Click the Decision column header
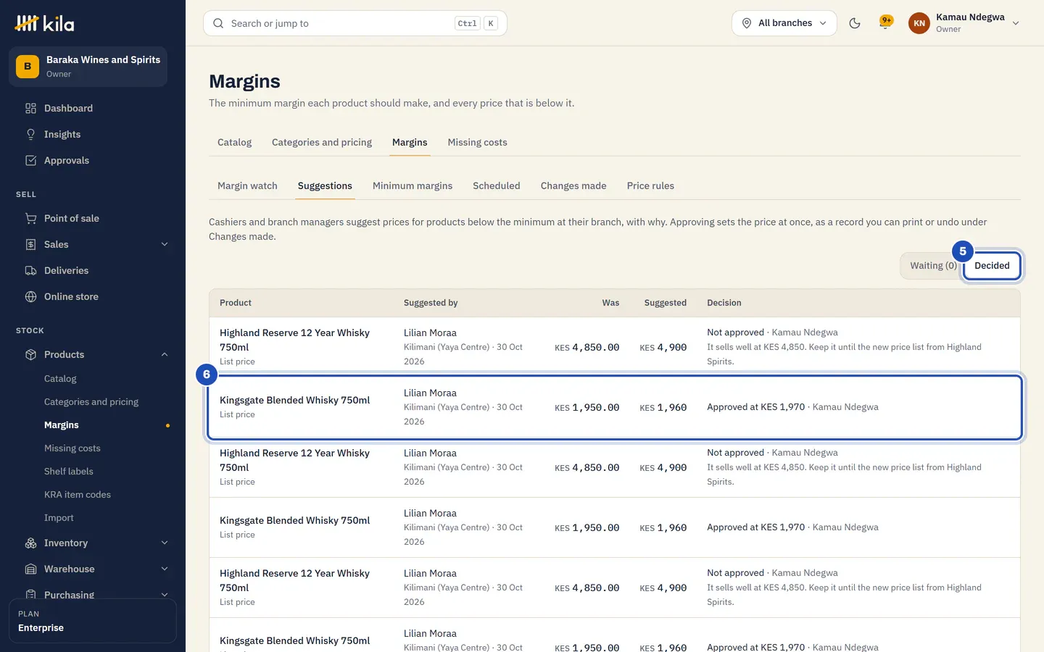This screenshot has height=652, width=1044. pyautogui.click(x=724, y=303)
